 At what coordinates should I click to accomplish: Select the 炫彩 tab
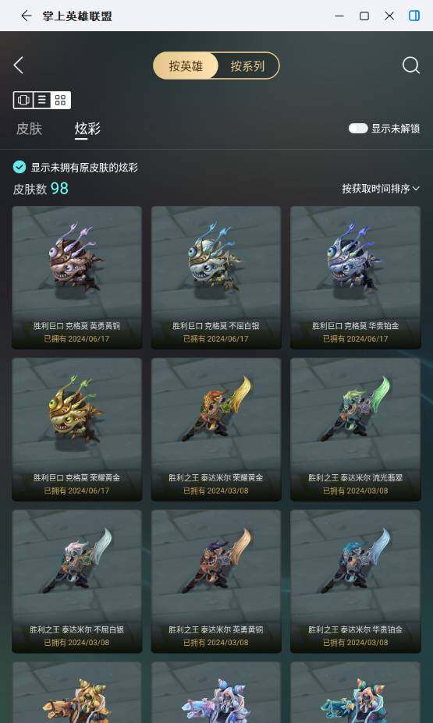click(87, 129)
